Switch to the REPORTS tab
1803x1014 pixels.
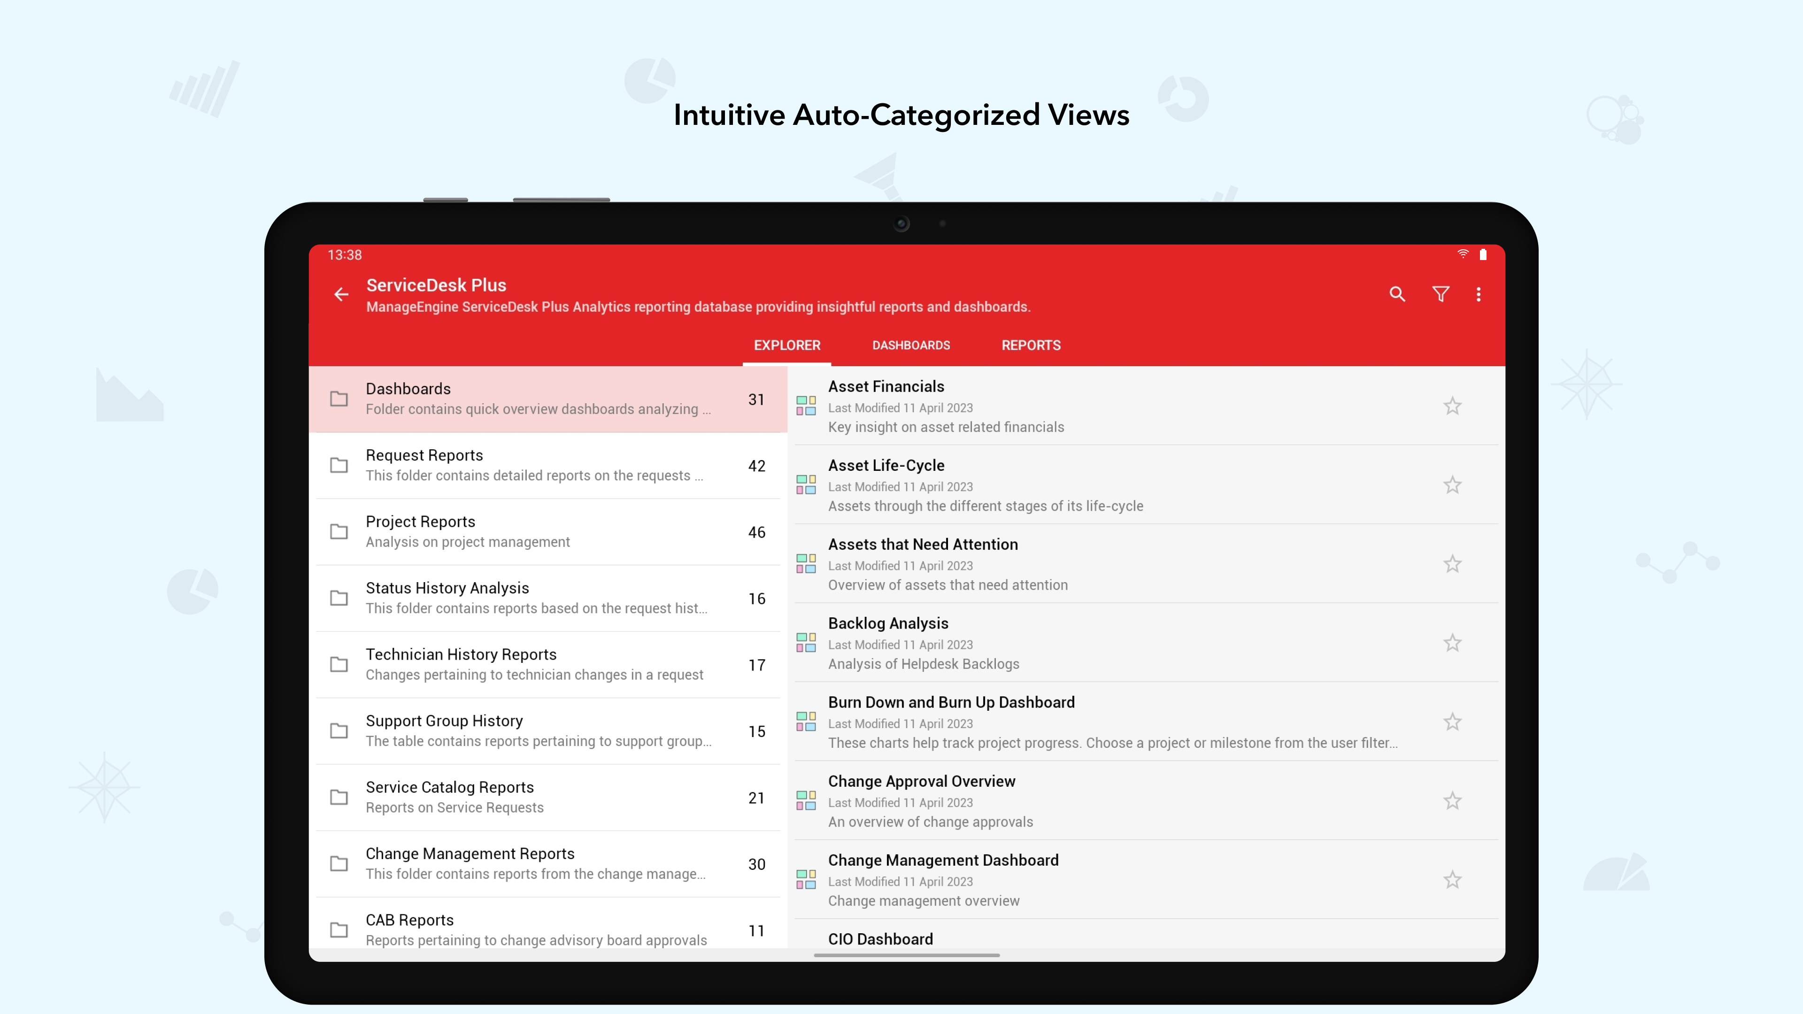(1030, 345)
